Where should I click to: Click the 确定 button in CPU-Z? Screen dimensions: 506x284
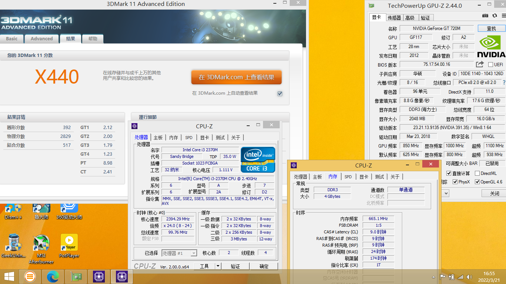tap(264, 266)
